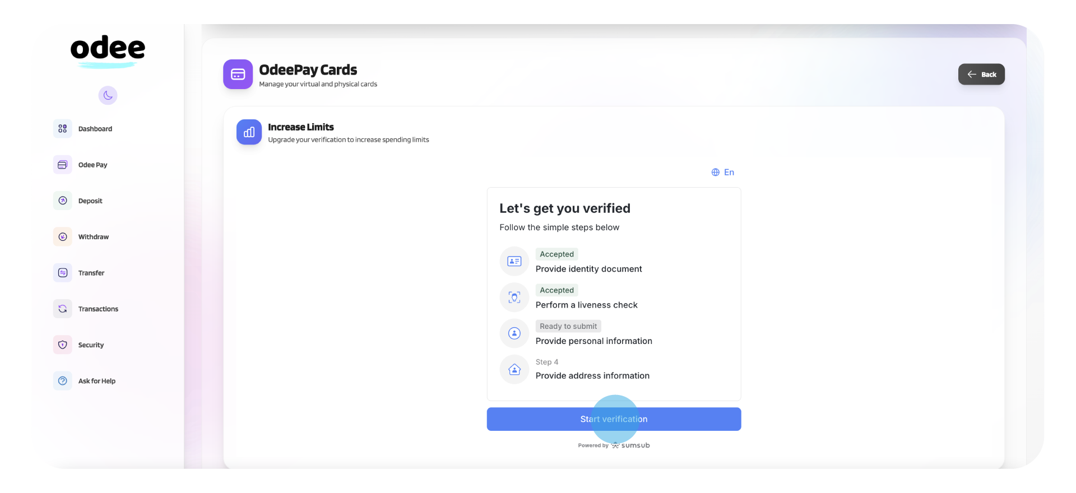Open Dashboard from the sidebar
The width and height of the screenshot is (1076, 493).
[95, 129]
